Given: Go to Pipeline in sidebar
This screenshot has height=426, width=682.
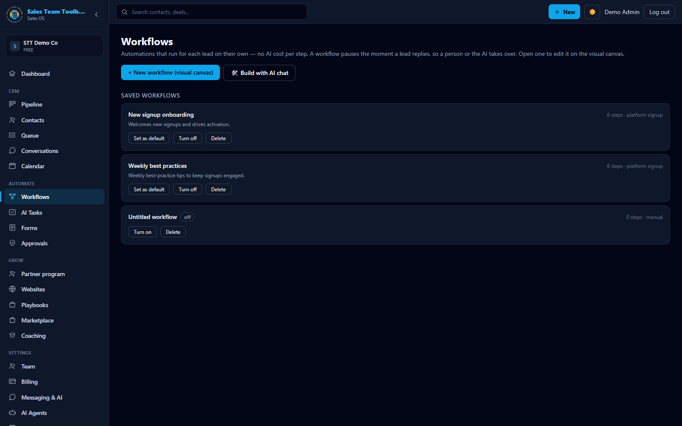Looking at the screenshot, I should coord(54,104).
